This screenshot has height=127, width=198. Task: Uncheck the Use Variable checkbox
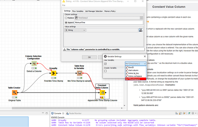105,64
